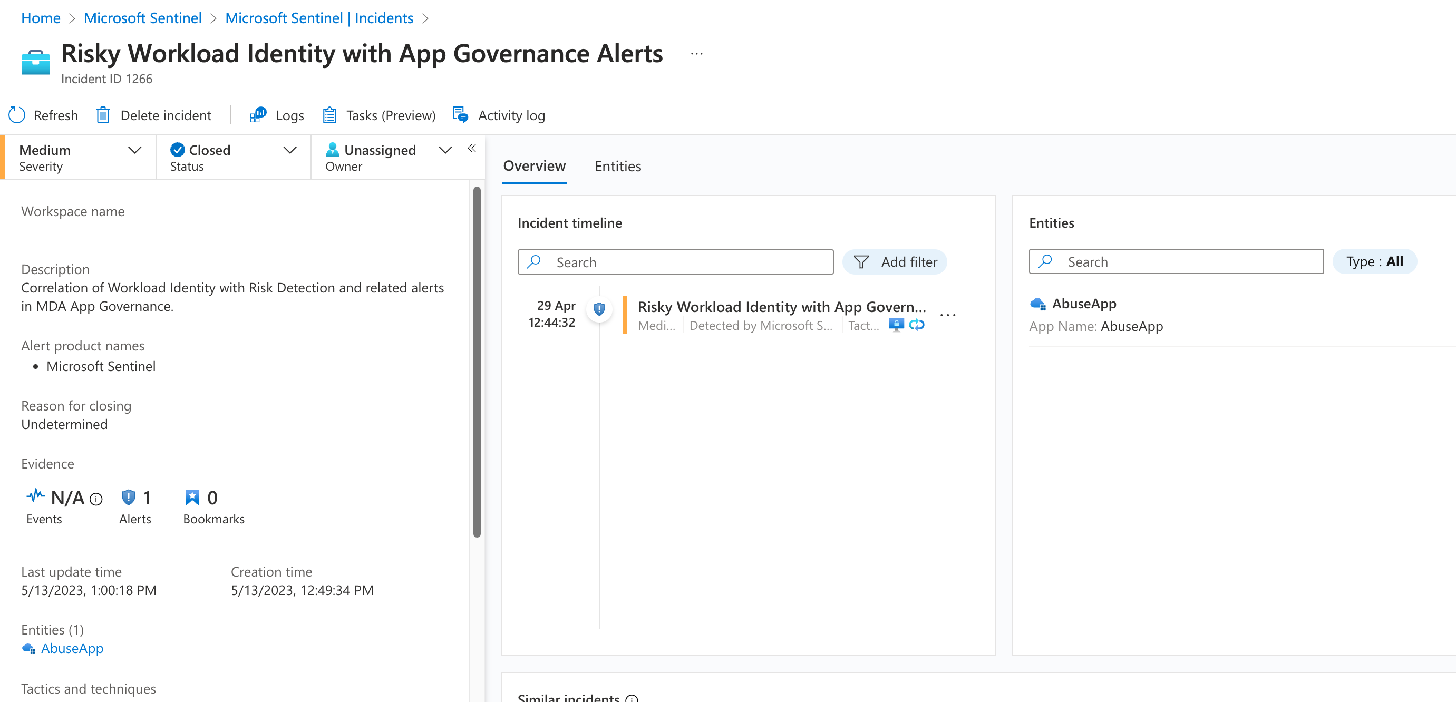Click the Alerts shield icon under Evidence
Image resolution: width=1456 pixels, height=702 pixels.
pyautogui.click(x=128, y=498)
